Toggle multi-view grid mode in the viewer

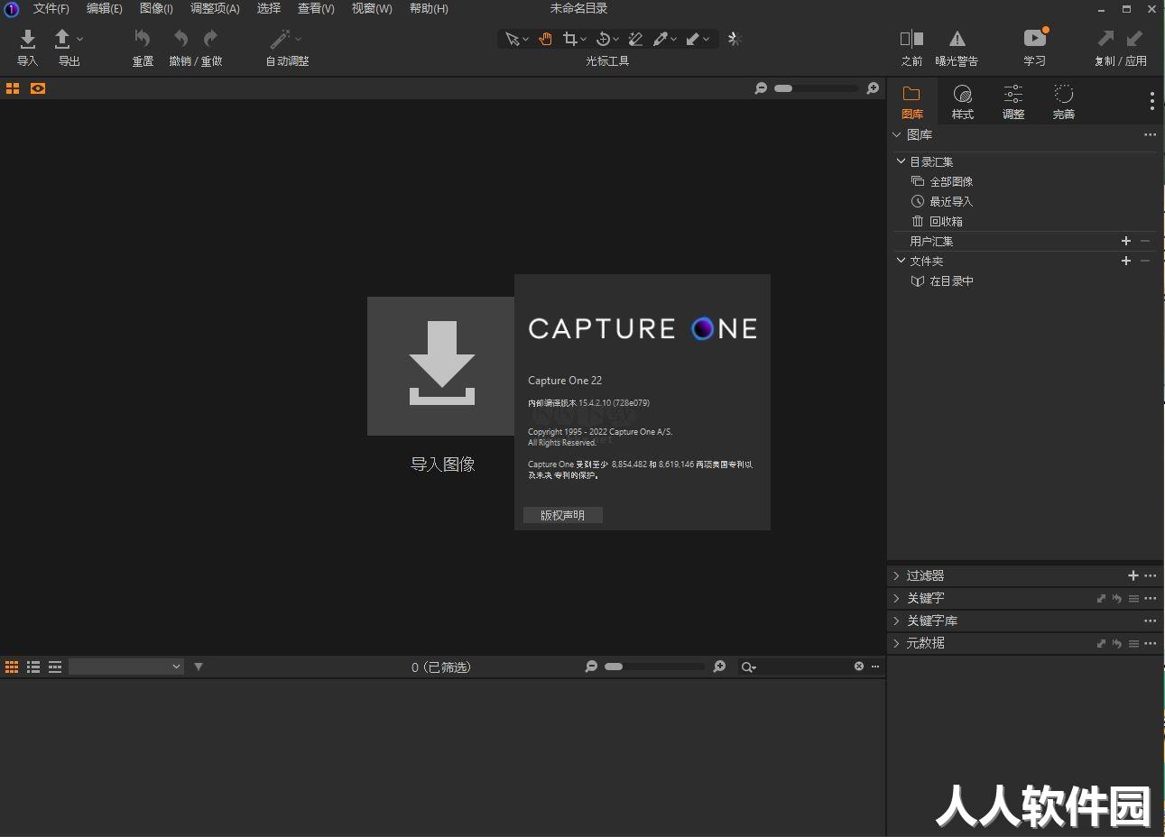coord(13,88)
